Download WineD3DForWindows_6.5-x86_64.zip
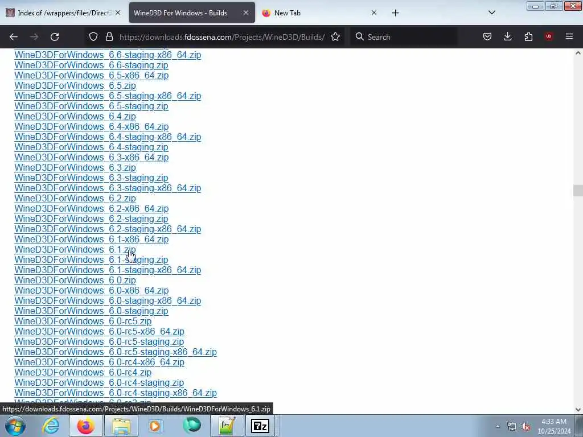This screenshot has height=437, width=583. point(92,76)
